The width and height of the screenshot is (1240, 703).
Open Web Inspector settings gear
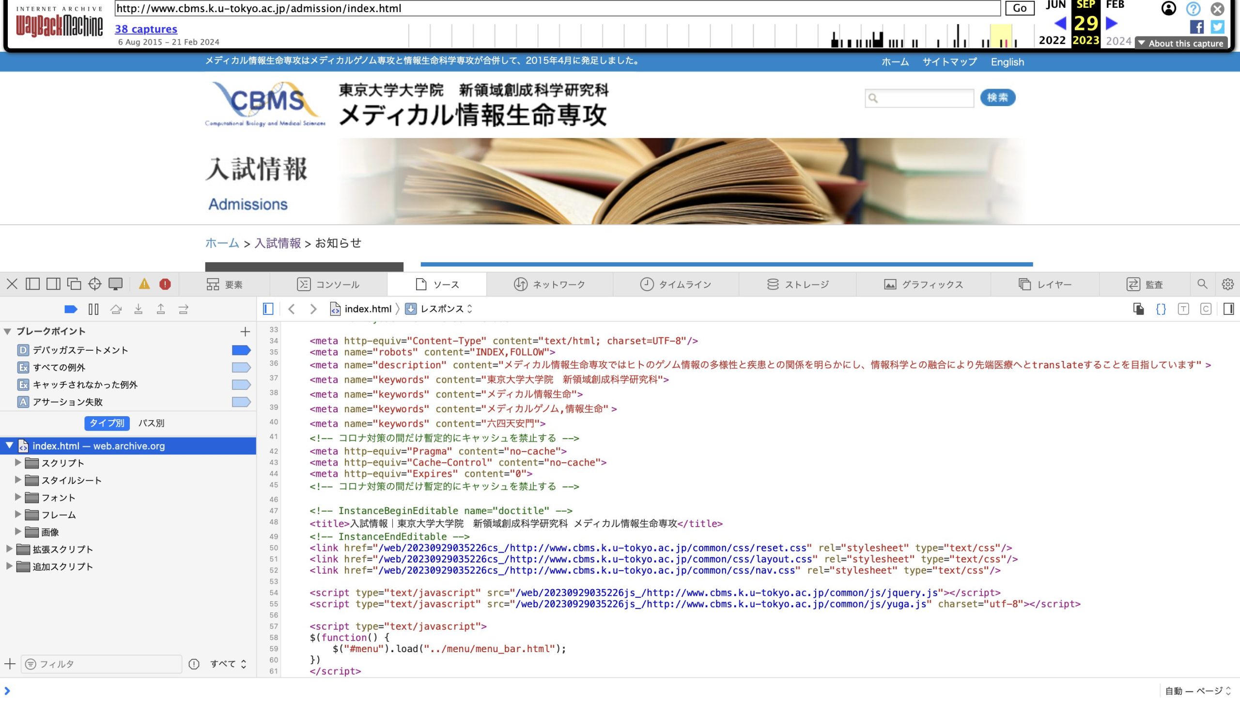click(1227, 284)
